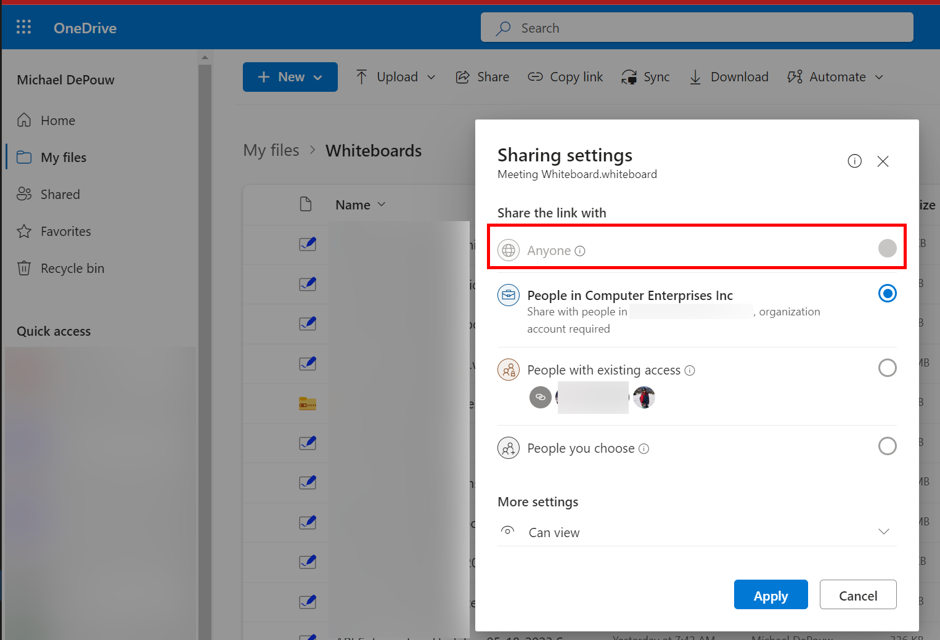Screen dimensions: 940x640
Task: Expand the Upload dropdown chevron
Action: [431, 77]
